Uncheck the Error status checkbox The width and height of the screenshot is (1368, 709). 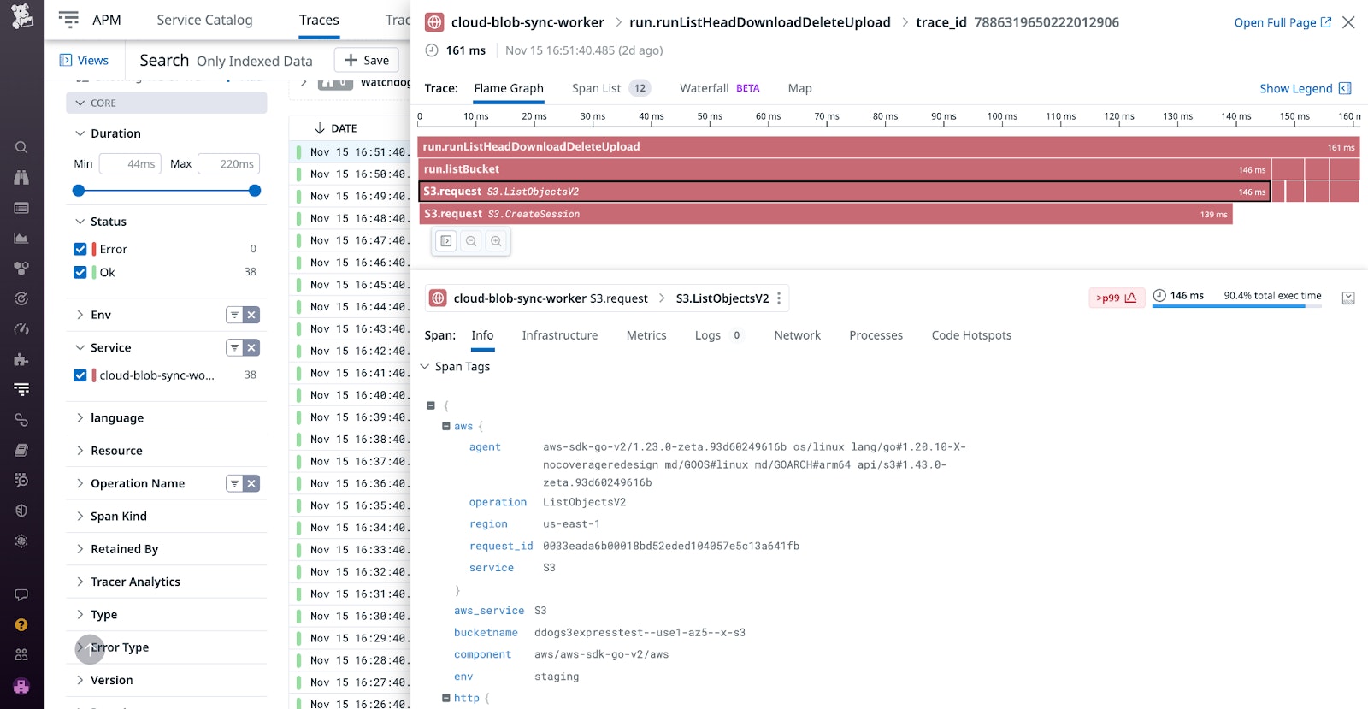point(80,249)
